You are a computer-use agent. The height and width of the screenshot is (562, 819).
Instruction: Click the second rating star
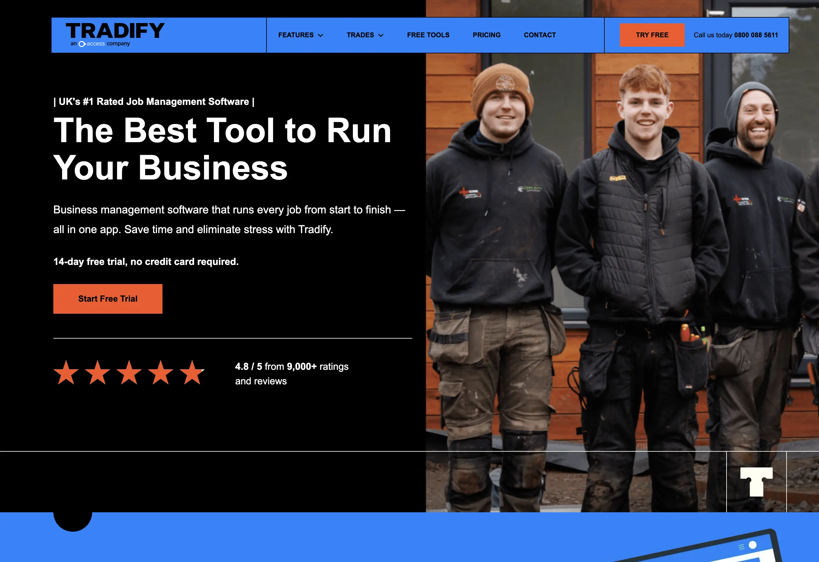click(98, 373)
